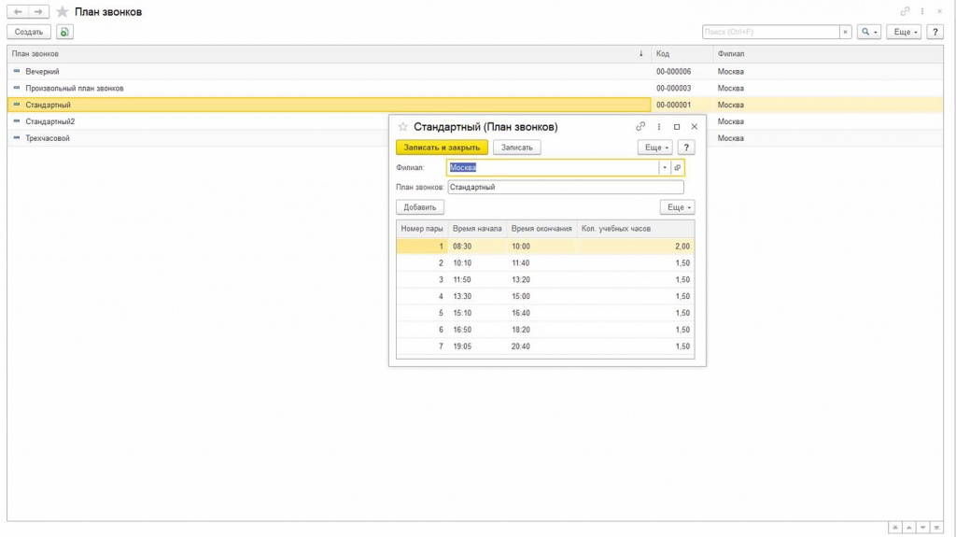
Task: Select the Вечерний row in the list
Action: click(43, 72)
